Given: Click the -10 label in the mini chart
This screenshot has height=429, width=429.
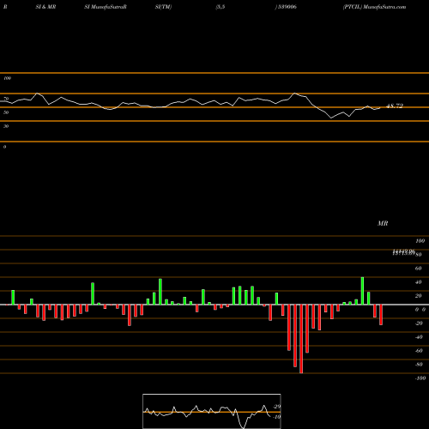Looking at the screenshot, I should [x=276, y=417].
